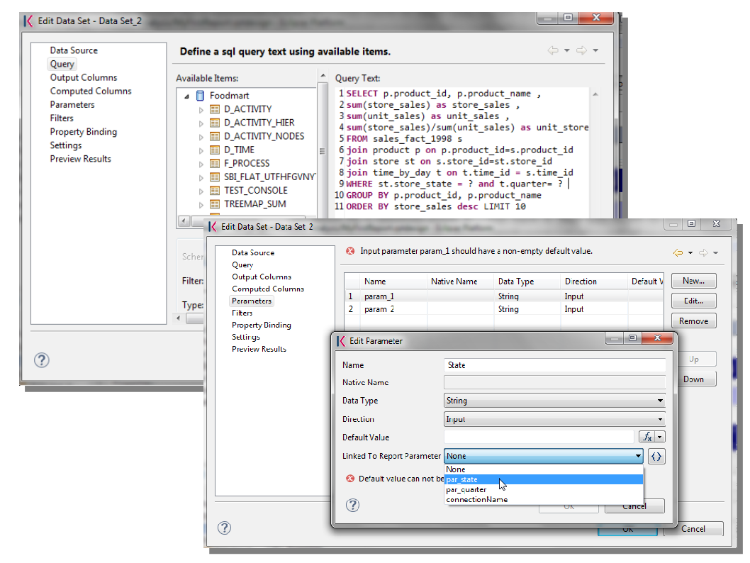The height and width of the screenshot is (563, 750).
Task: Click the help icon in back Query window
Action: coord(42,359)
